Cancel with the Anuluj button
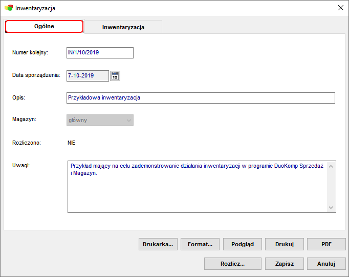Screen dimensions: 349x277 pos(326,264)
